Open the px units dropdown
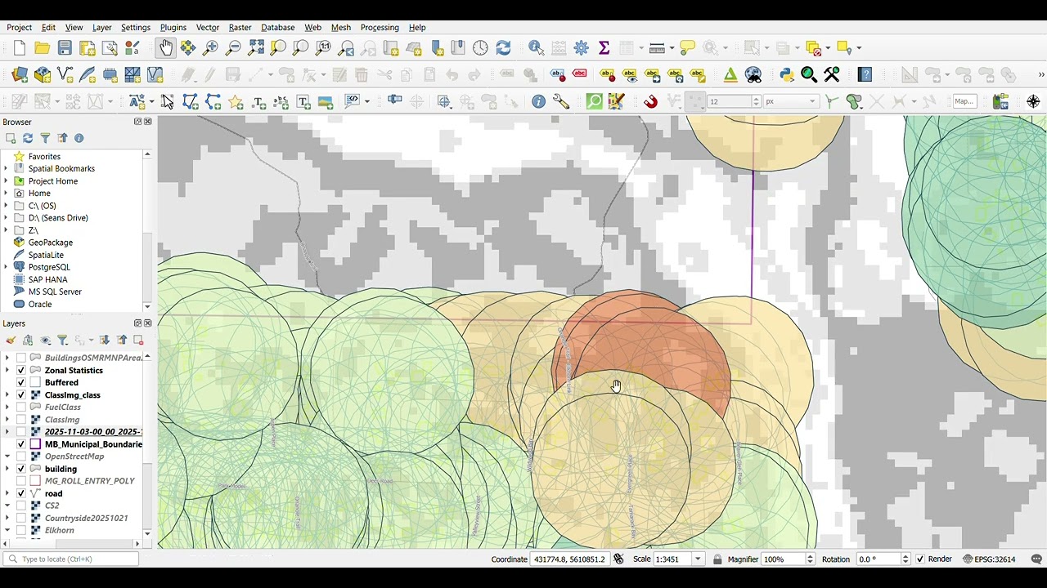The image size is (1047, 588). tap(791, 102)
